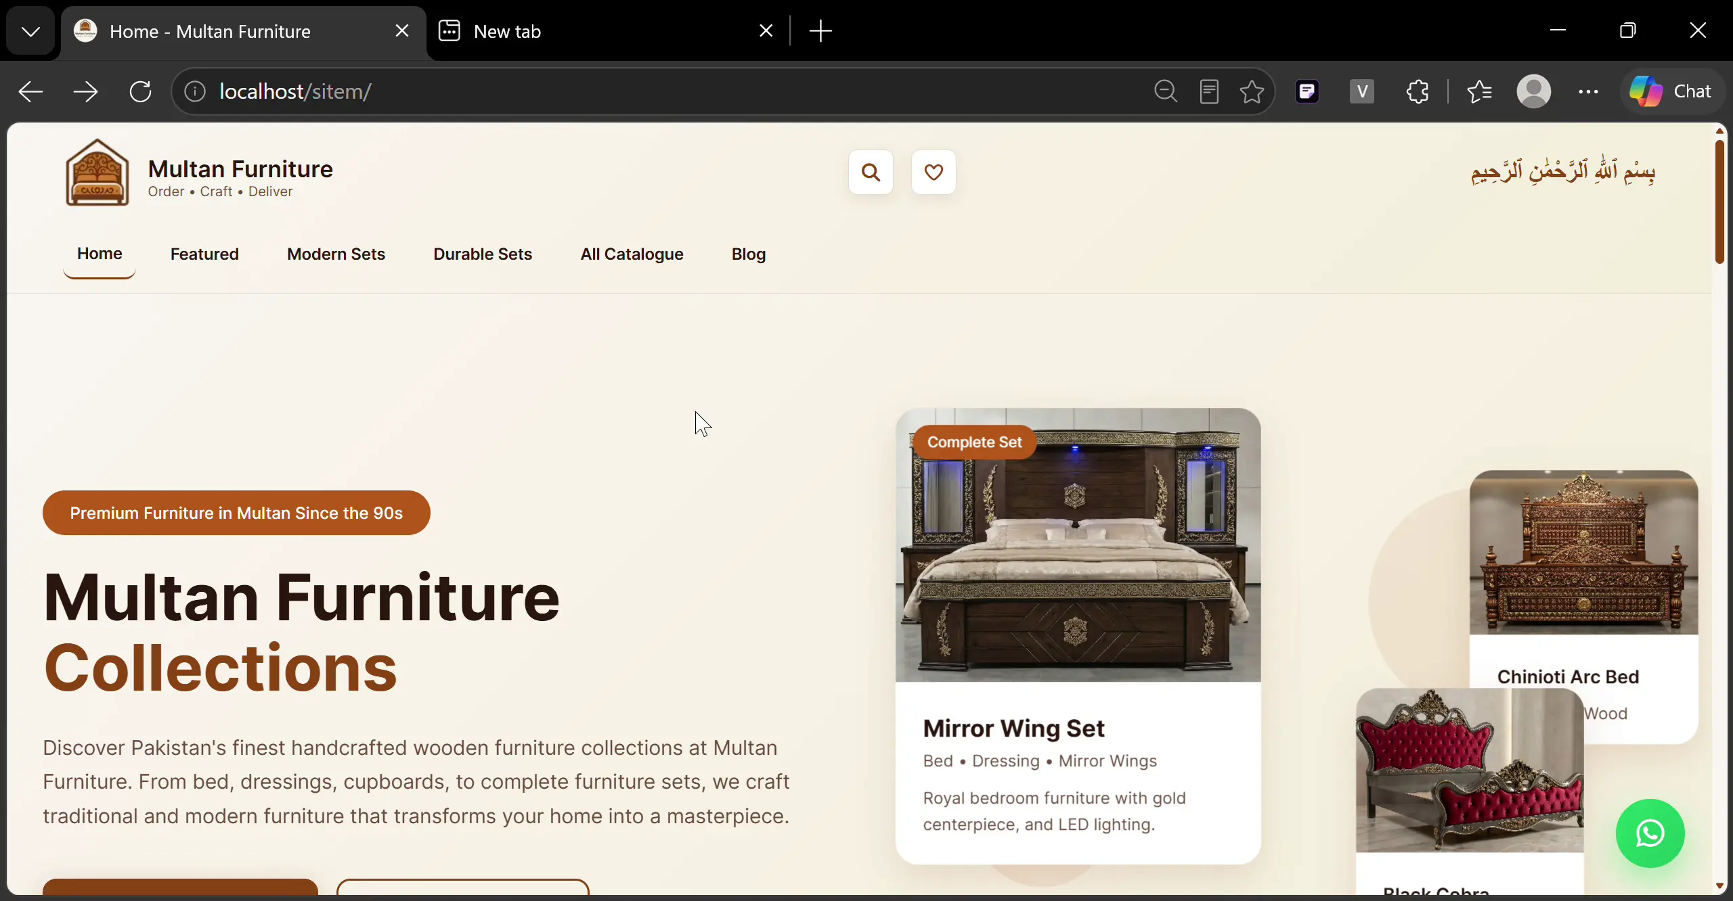The height and width of the screenshot is (901, 1733).
Task: Click the Chinioti Arc Bed title
Action: click(x=1568, y=677)
